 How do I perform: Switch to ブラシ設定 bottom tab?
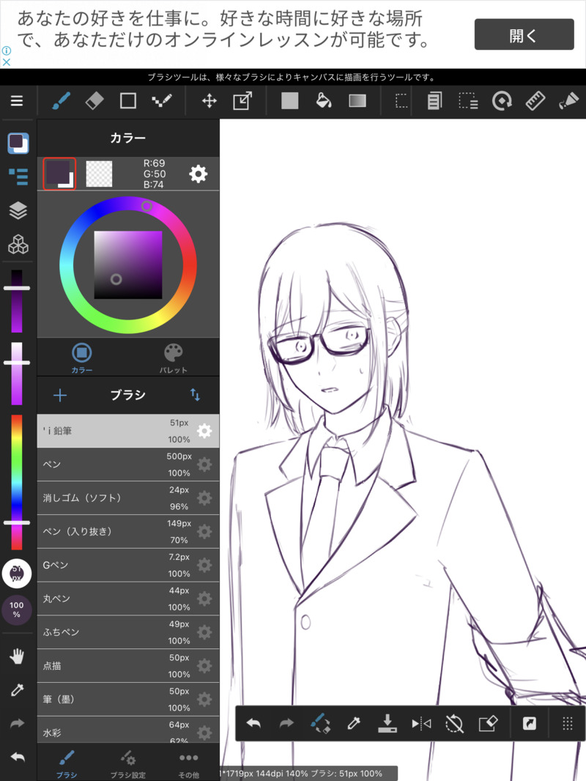(128, 764)
